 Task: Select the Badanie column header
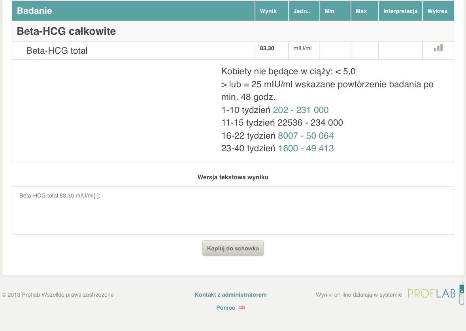point(34,11)
